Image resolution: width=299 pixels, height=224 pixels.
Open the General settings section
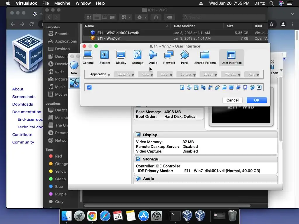point(88,57)
